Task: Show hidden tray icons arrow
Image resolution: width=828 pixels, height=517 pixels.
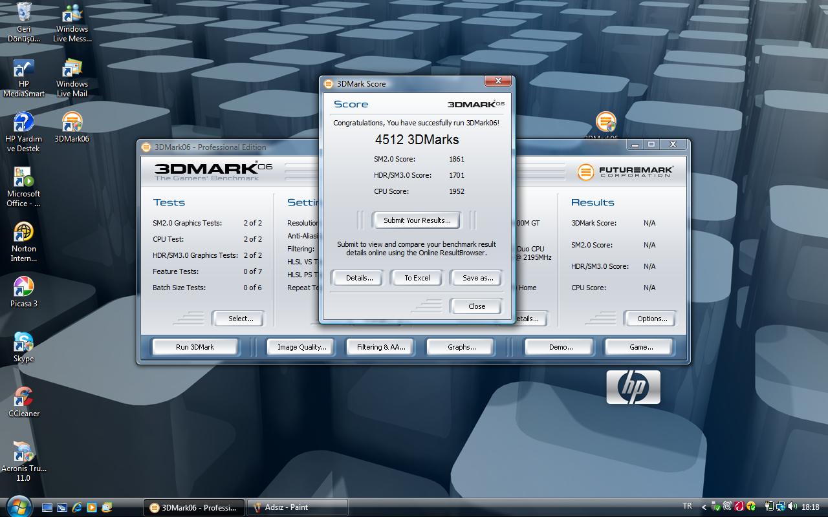Action: point(704,507)
